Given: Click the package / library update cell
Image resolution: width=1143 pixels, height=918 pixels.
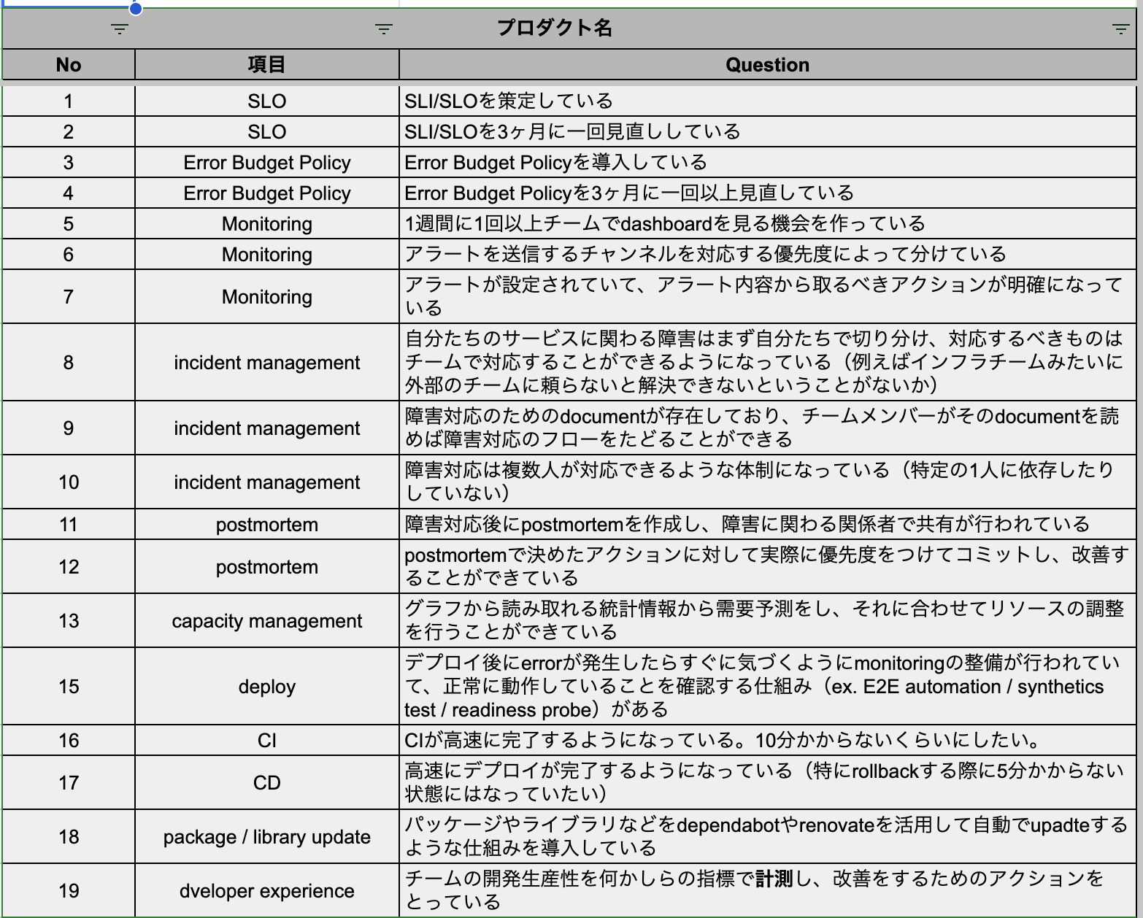Looking at the screenshot, I should coord(267,836).
